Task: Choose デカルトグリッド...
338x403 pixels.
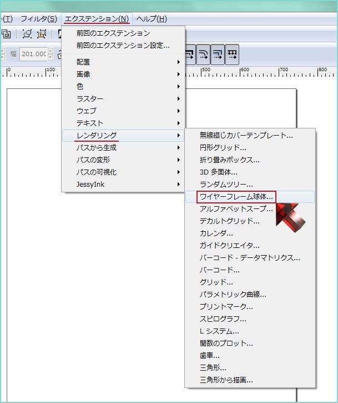Action: pos(250,221)
